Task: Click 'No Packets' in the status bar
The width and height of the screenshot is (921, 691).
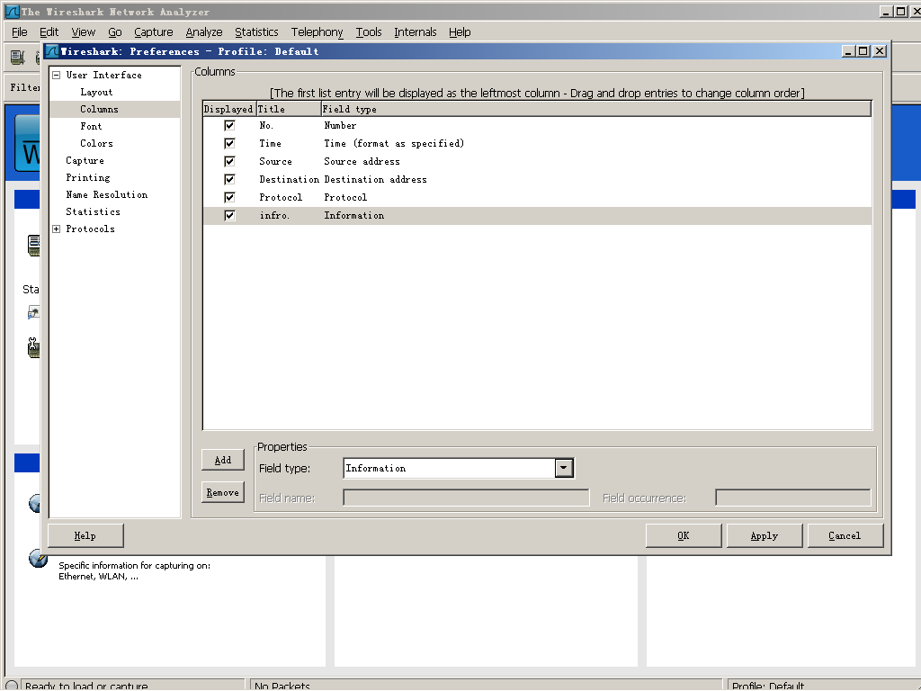Action: (x=282, y=685)
